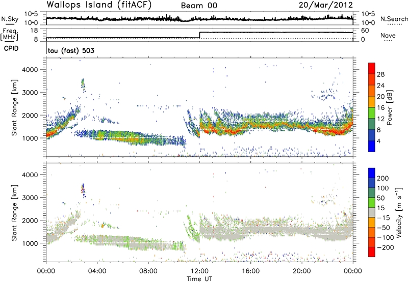Pick the blue top segment of velocity colorbar
Viewport: 408px width, 282px height.
click(372, 173)
